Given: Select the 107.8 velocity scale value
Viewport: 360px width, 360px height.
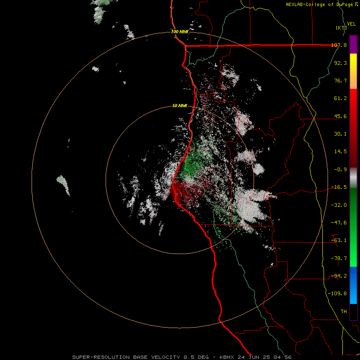Looking at the screenshot, I should coord(339,45).
